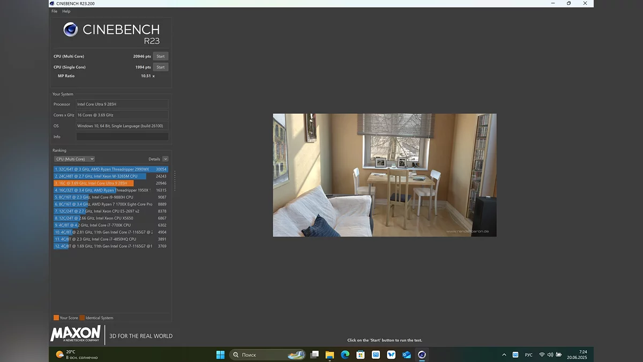Click the rendered room preview image

384,175
